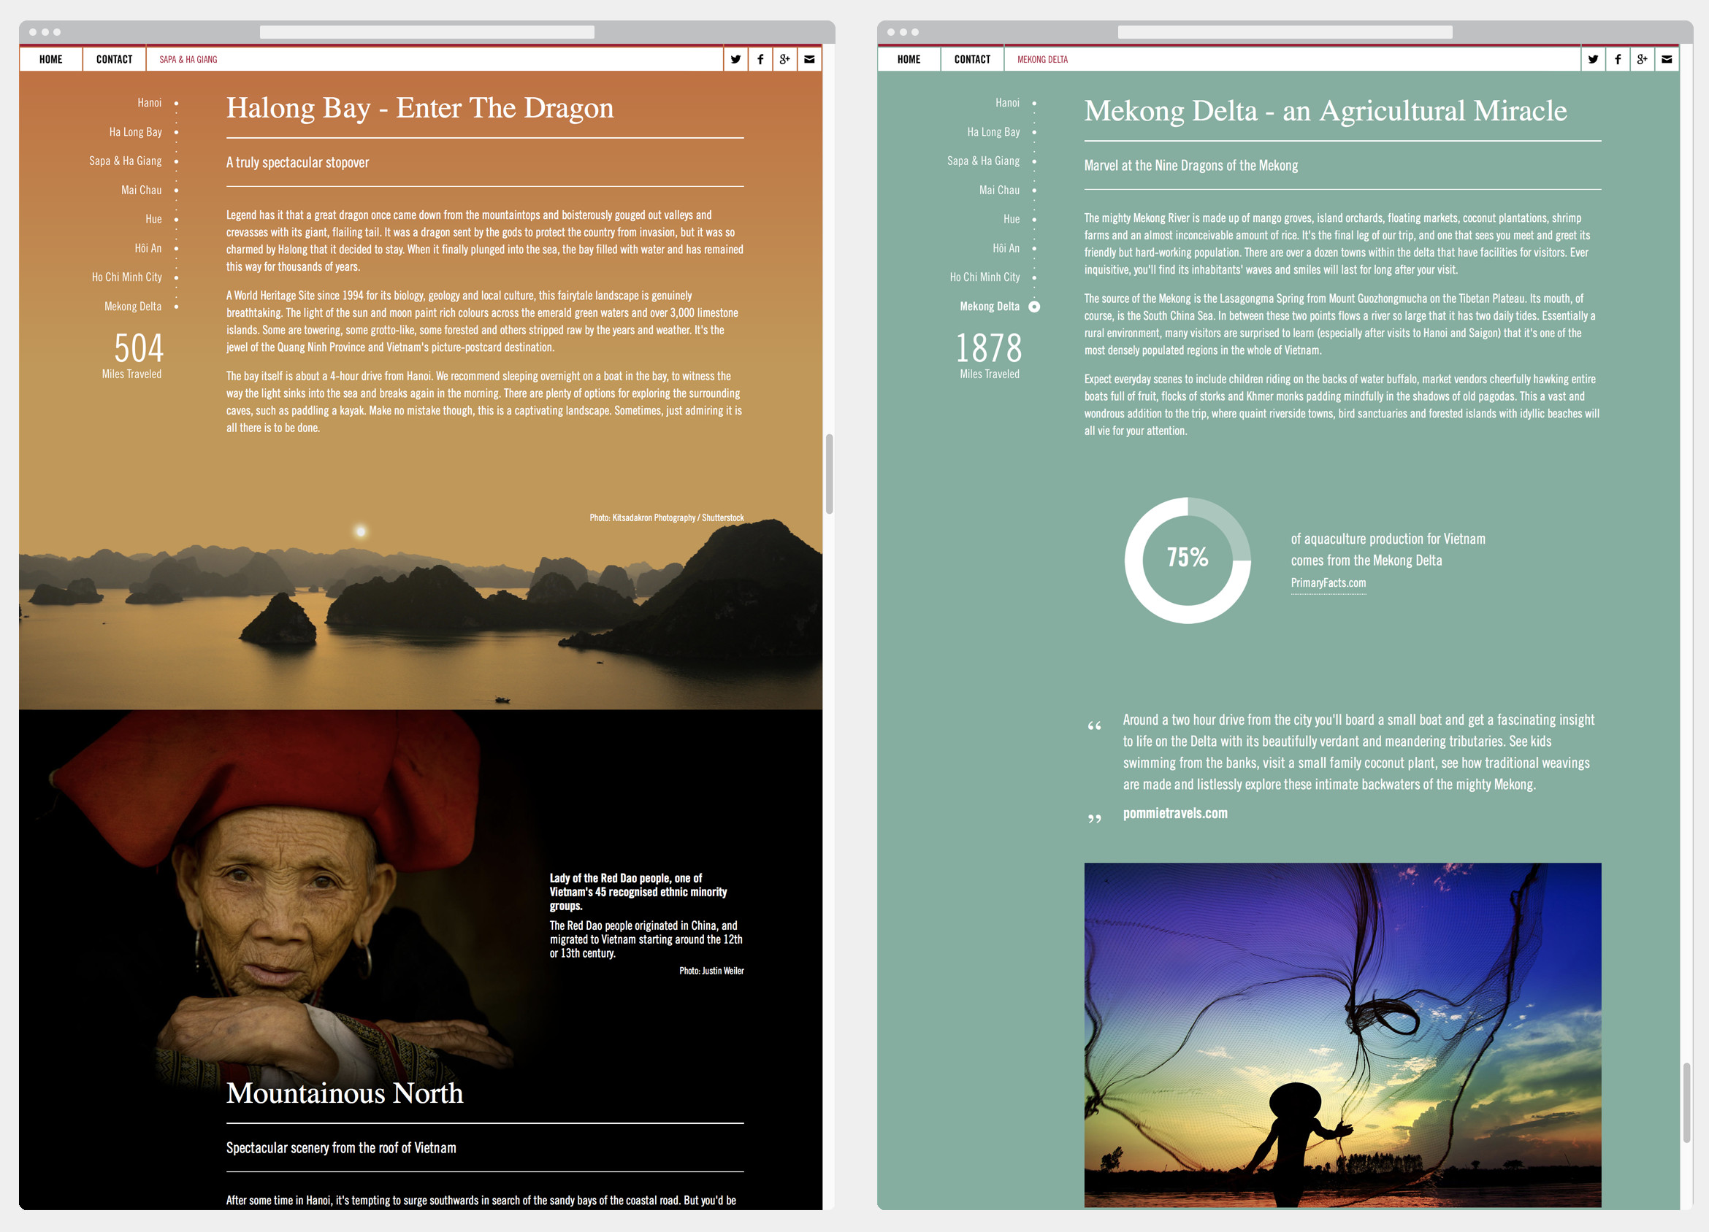The height and width of the screenshot is (1232, 1709).
Task: Go to Ho Chi Minh City in right sidebar
Action: [986, 277]
